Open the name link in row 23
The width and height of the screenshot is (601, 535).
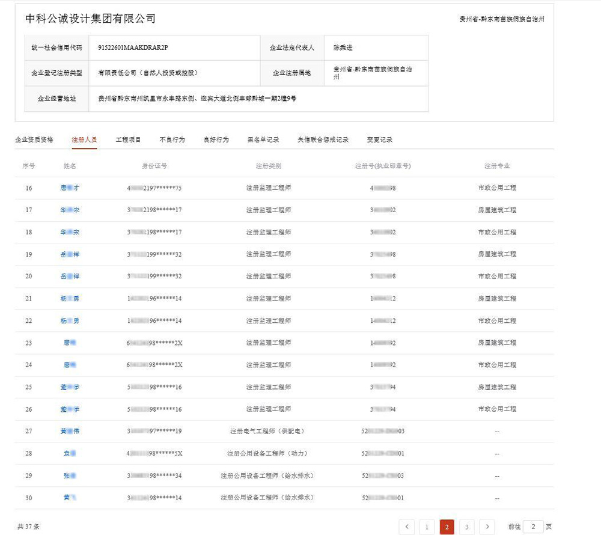pyautogui.click(x=70, y=343)
